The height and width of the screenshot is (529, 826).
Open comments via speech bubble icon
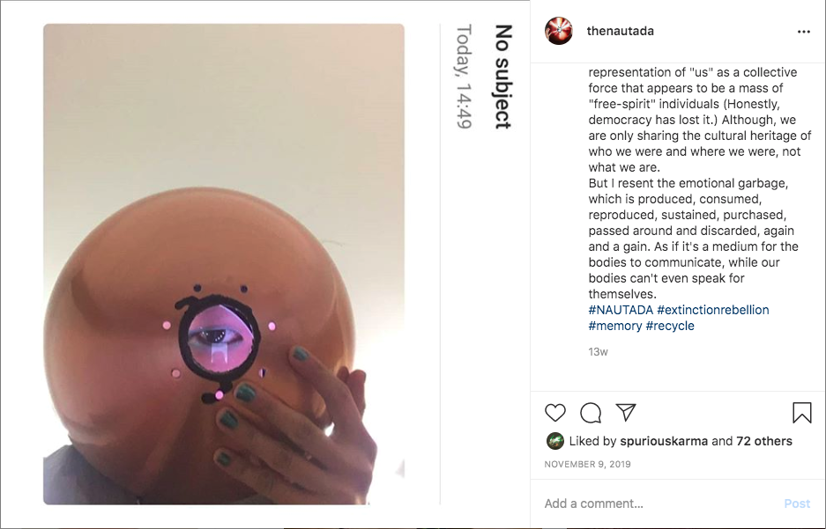(x=591, y=413)
